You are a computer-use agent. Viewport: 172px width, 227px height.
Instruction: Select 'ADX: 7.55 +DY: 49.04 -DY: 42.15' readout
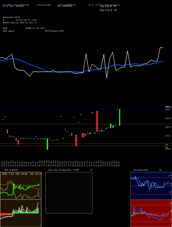pyautogui.click(x=21, y=174)
